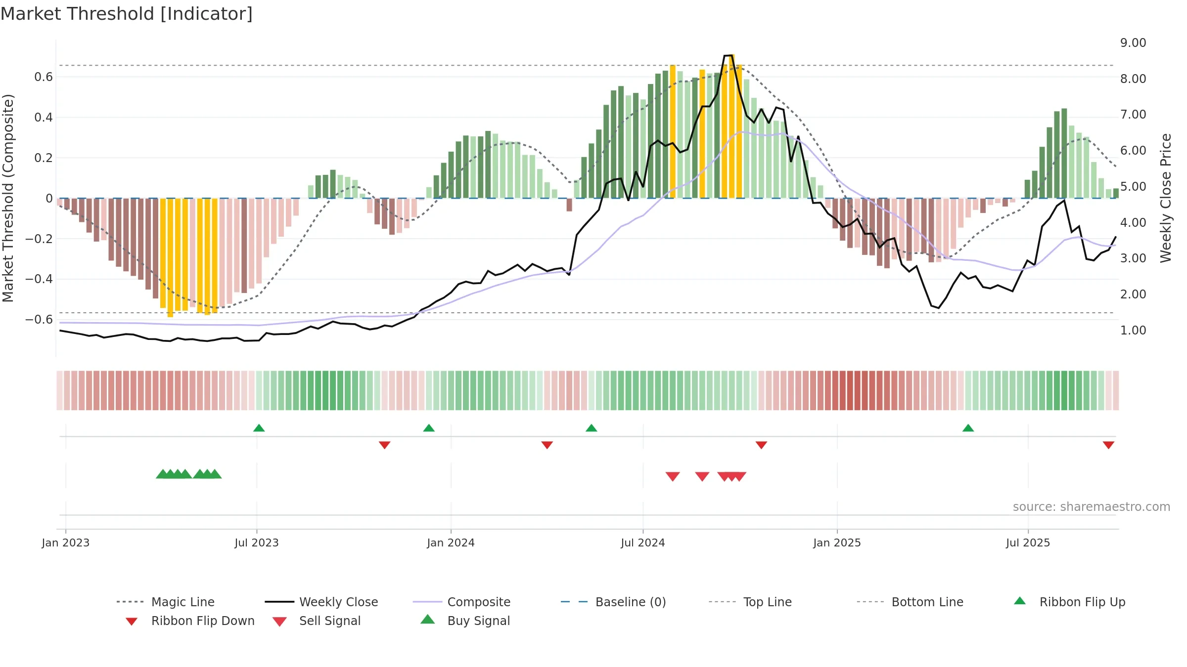Click the ribbon flip up marker in mid-2025
1187x667 pixels.
coord(968,428)
